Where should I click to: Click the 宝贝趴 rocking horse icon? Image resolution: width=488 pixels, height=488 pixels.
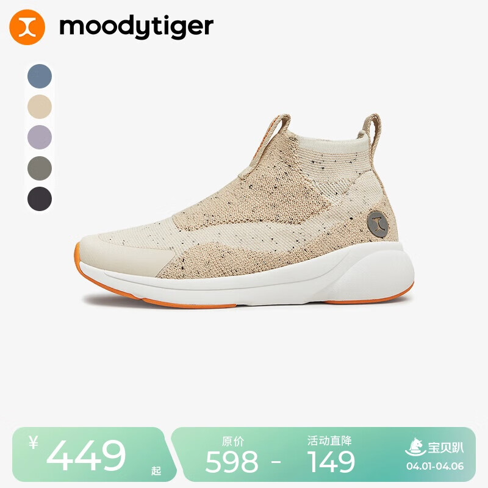click(x=415, y=447)
